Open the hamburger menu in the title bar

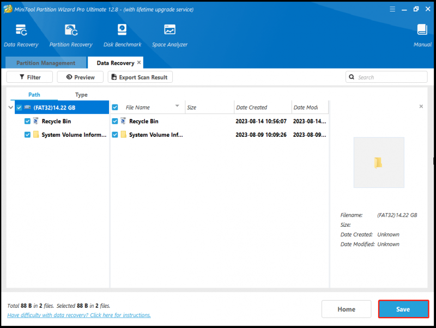tap(392, 9)
